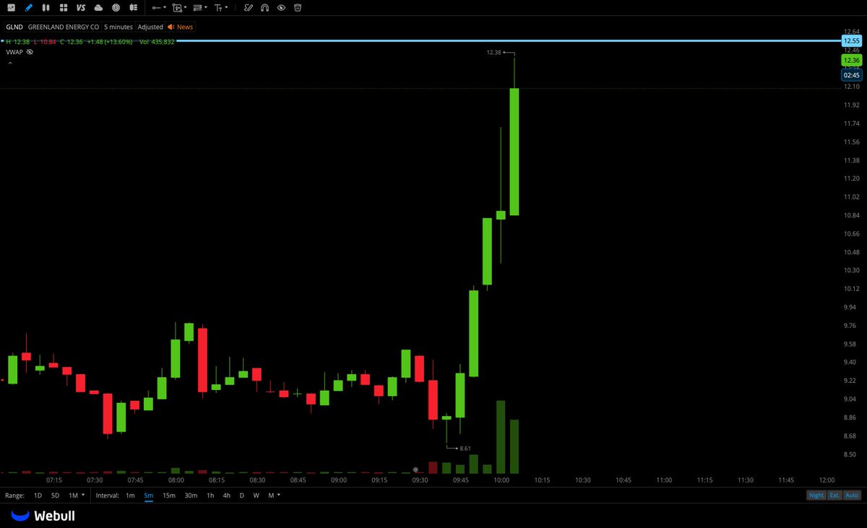The width and height of the screenshot is (867, 528).
Task: Click the highlighted 12.36 price label
Action: point(851,60)
